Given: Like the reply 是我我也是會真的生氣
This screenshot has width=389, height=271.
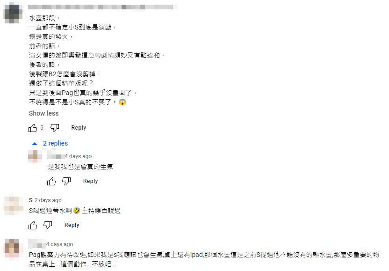Looking at the screenshot, I should [51, 181].
